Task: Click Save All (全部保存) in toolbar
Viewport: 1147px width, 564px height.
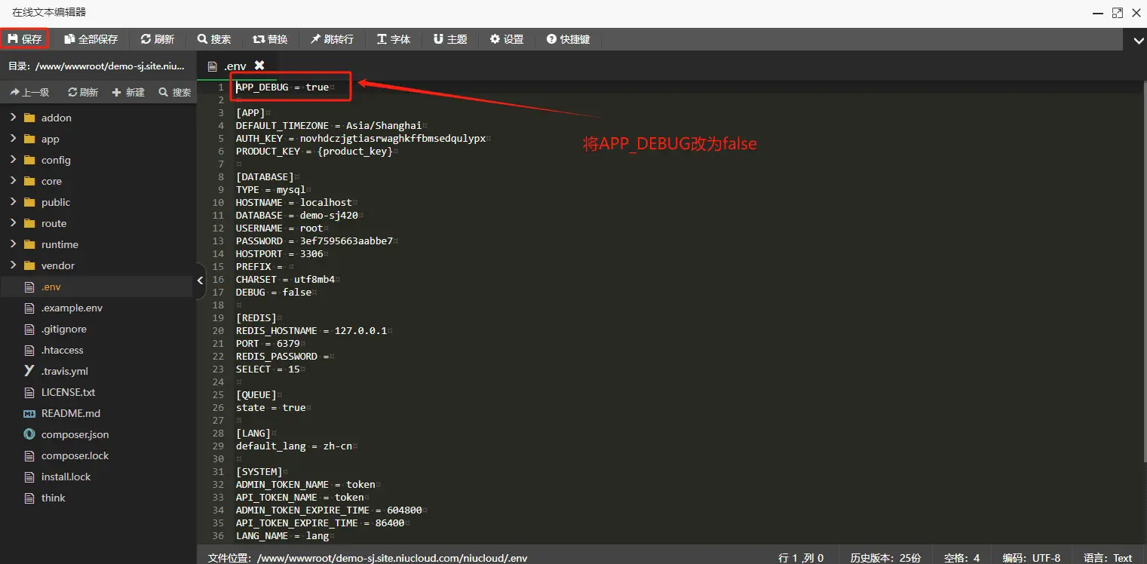Action: [91, 39]
